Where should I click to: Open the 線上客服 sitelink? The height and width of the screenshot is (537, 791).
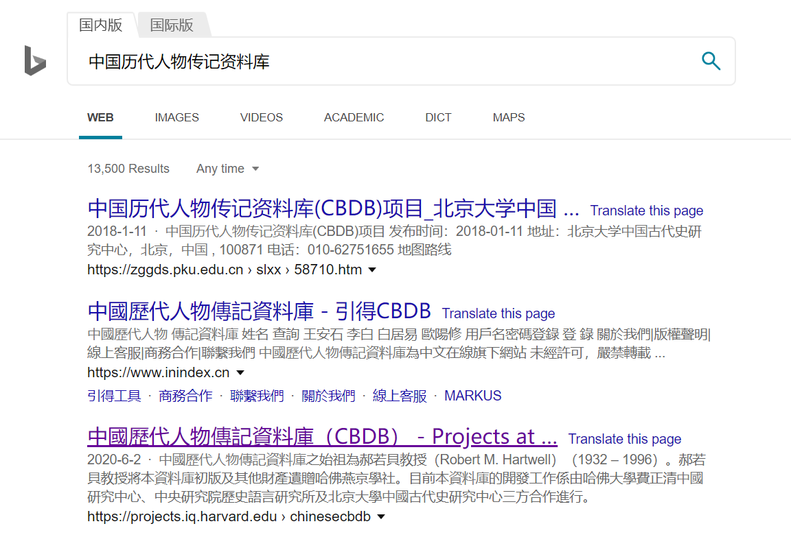(x=400, y=396)
